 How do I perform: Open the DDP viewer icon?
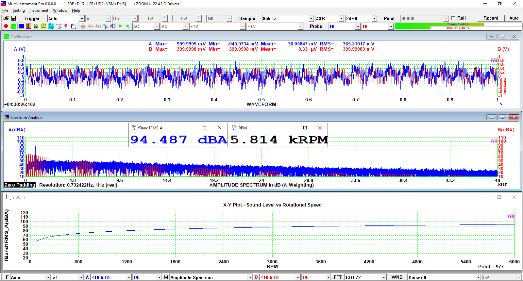pyautogui.click(x=66, y=26)
